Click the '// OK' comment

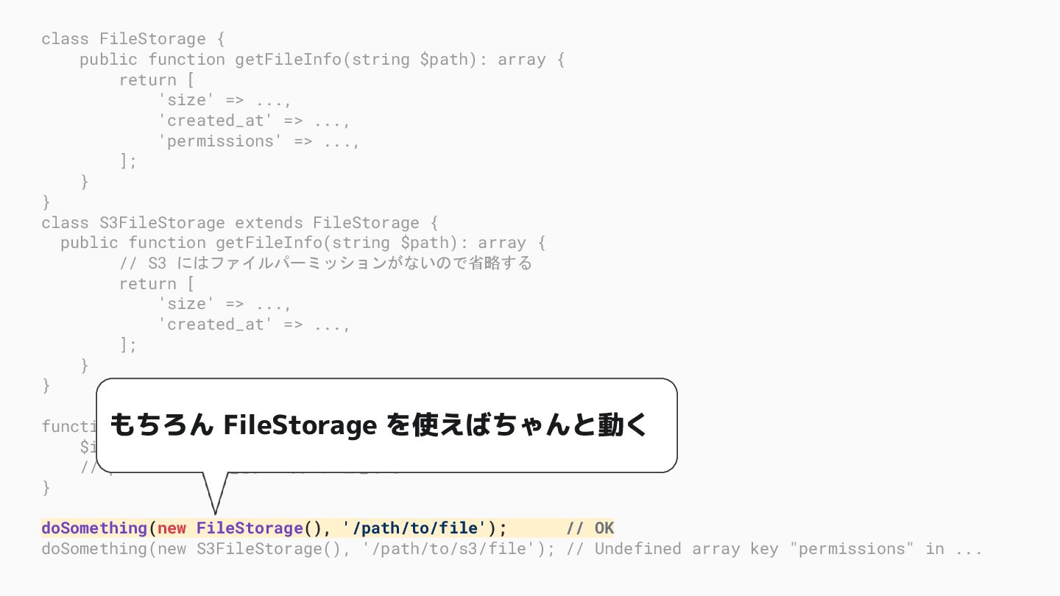tap(590, 528)
